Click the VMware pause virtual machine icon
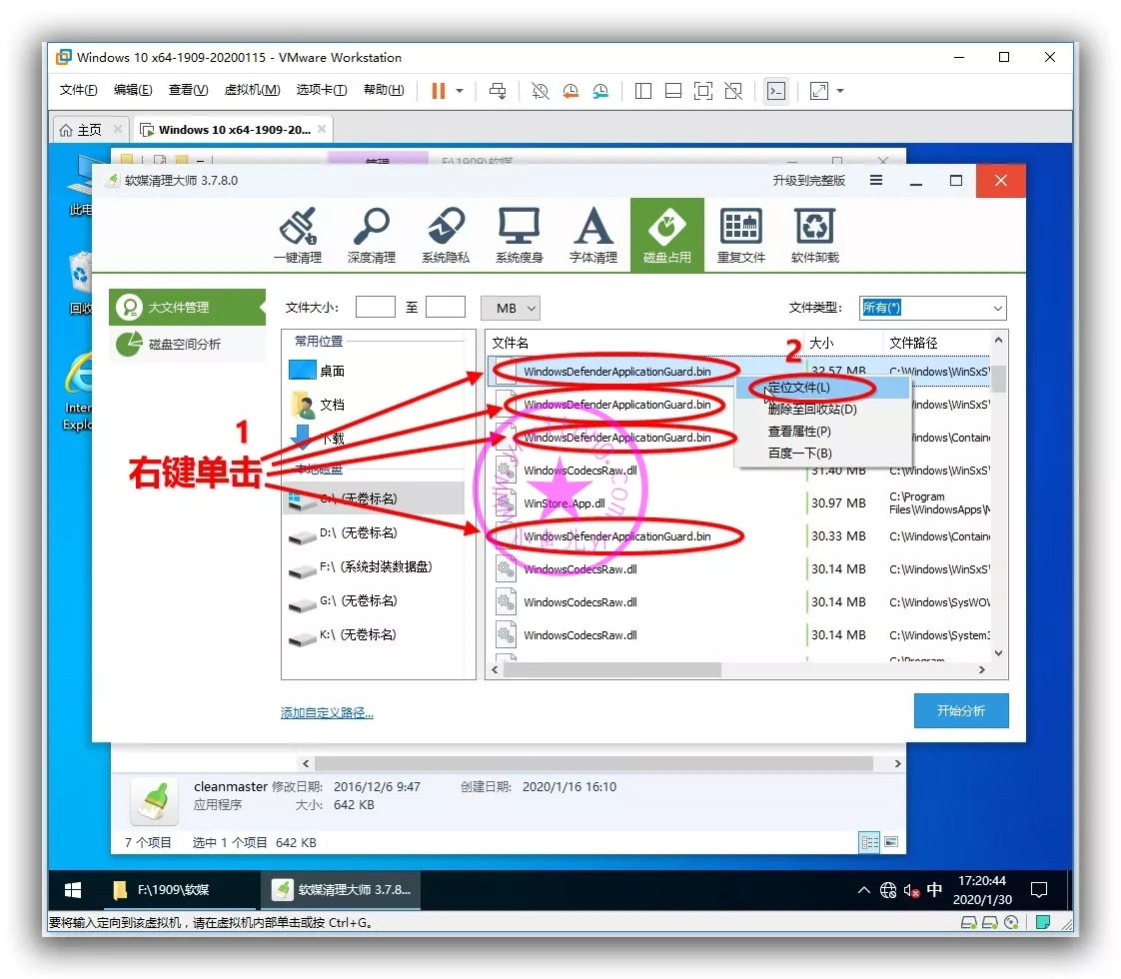The width and height of the screenshot is (1121, 979). 438,91
